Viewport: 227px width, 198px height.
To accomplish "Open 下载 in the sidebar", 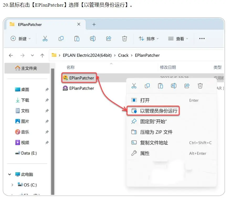I will (x=22, y=100).
